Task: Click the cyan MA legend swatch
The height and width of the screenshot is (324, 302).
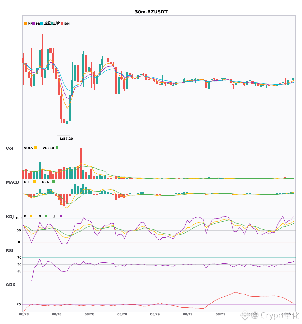Action: click(x=42, y=24)
